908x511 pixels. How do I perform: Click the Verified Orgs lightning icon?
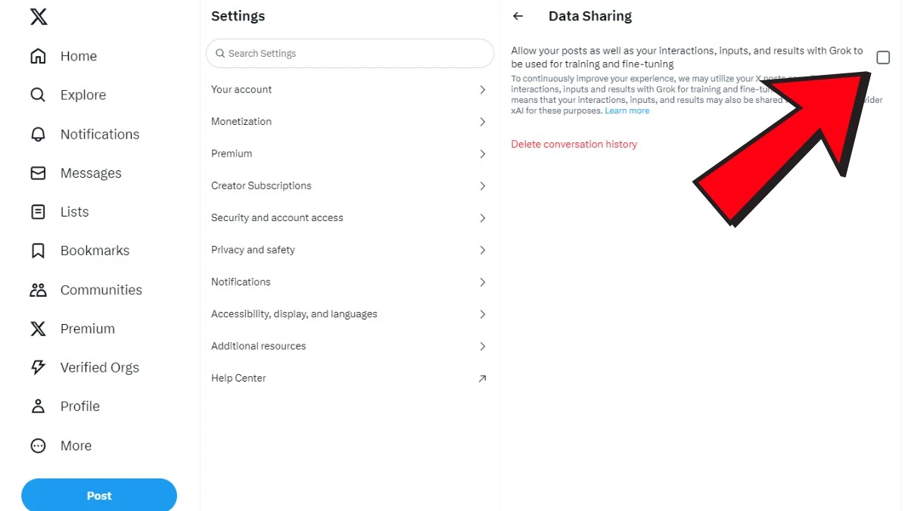[x=38, y=367]
